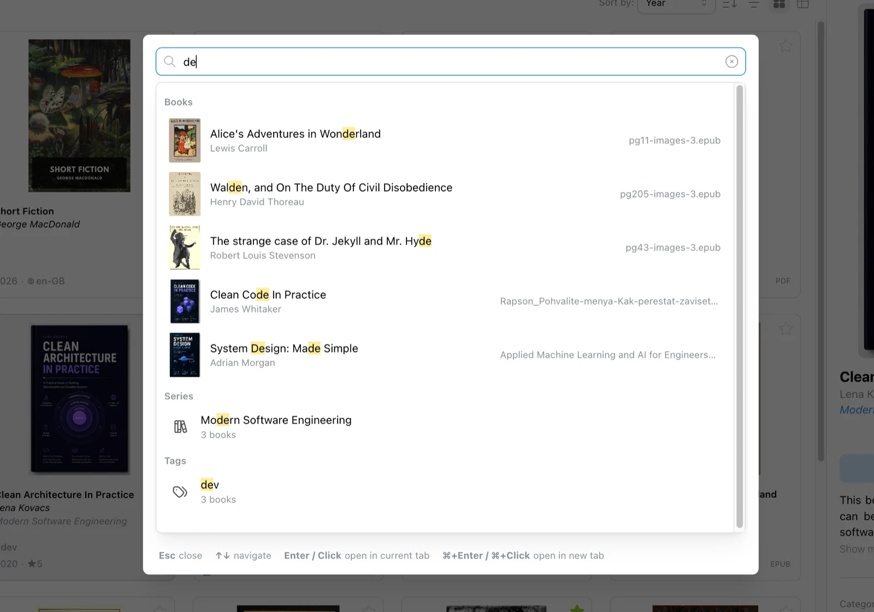Click the tag icon beside dev
The image size is (874, 612).
click(x=180, y=492)
